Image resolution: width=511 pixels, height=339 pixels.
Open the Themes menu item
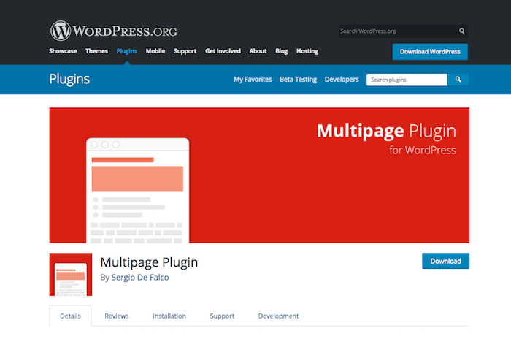pos(96,51)
